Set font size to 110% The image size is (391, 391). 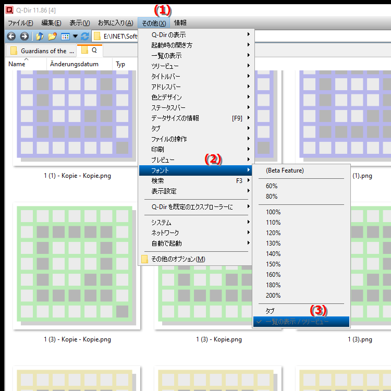(301, 223)
